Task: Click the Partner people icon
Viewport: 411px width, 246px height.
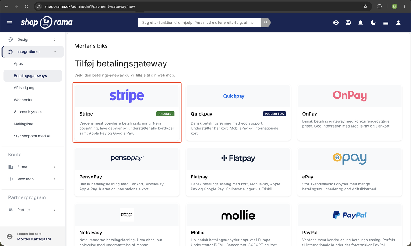Action: click(11, 210)
